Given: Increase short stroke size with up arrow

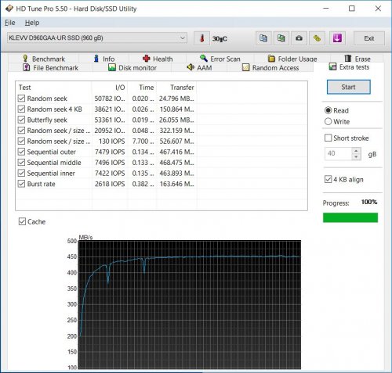Looking at the screenshot, I should (356, 150).
